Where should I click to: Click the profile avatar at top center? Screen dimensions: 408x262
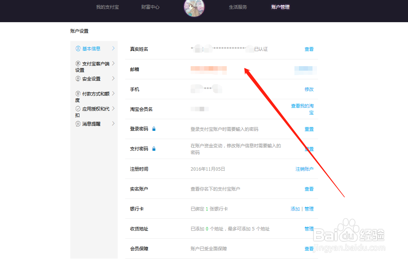click(194, 8)
